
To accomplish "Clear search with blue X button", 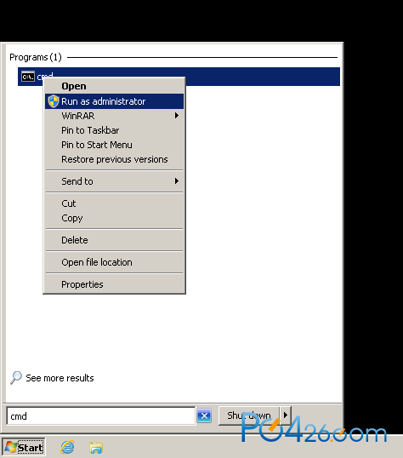I will point(204,415).
